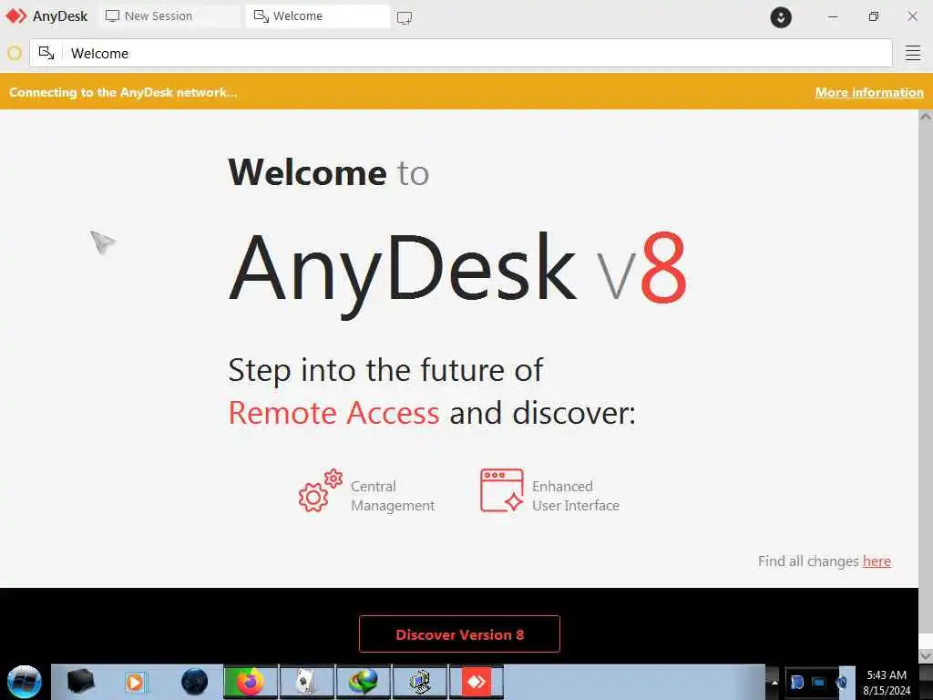Screen dimensions: 933x700
Task: Minimize the AnyDesk window
Action: click(x=833, y=16)
